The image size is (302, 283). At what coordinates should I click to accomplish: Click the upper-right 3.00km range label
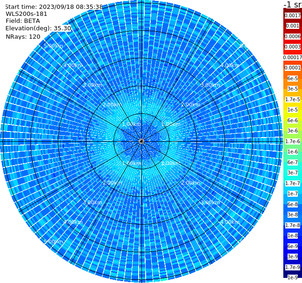point(210,85)
